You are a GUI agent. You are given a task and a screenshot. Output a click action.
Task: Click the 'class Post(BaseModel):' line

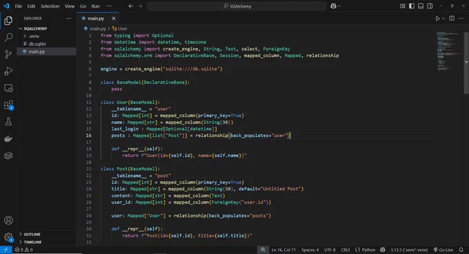click(130, 169)
